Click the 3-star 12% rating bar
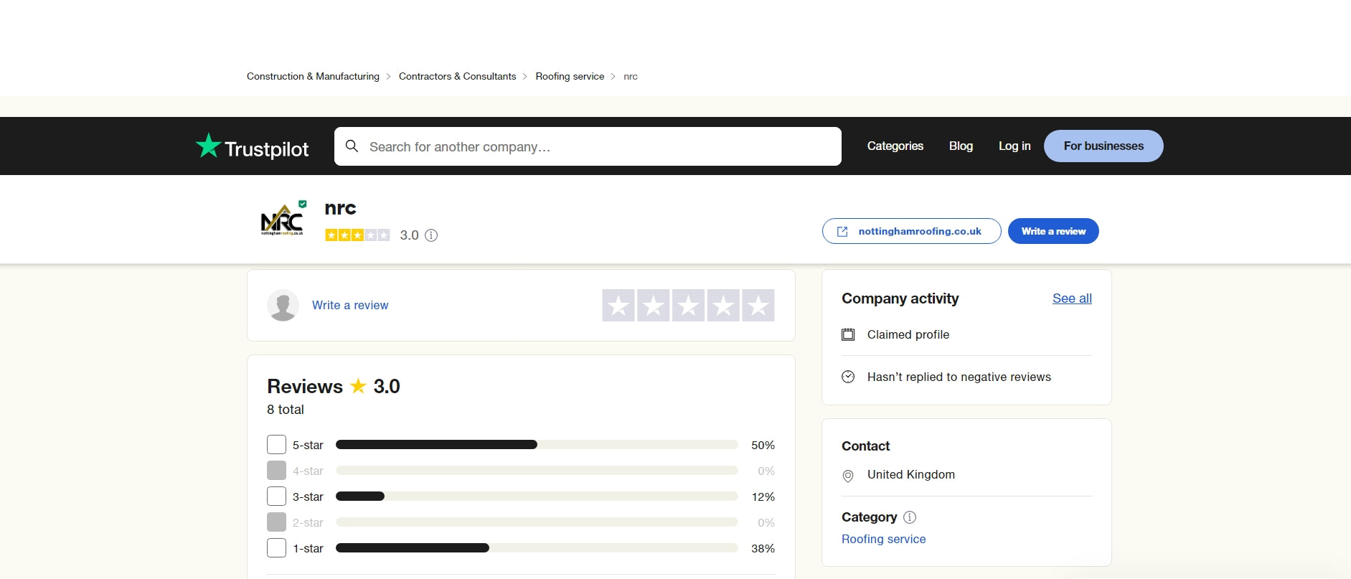 (537, 496)
